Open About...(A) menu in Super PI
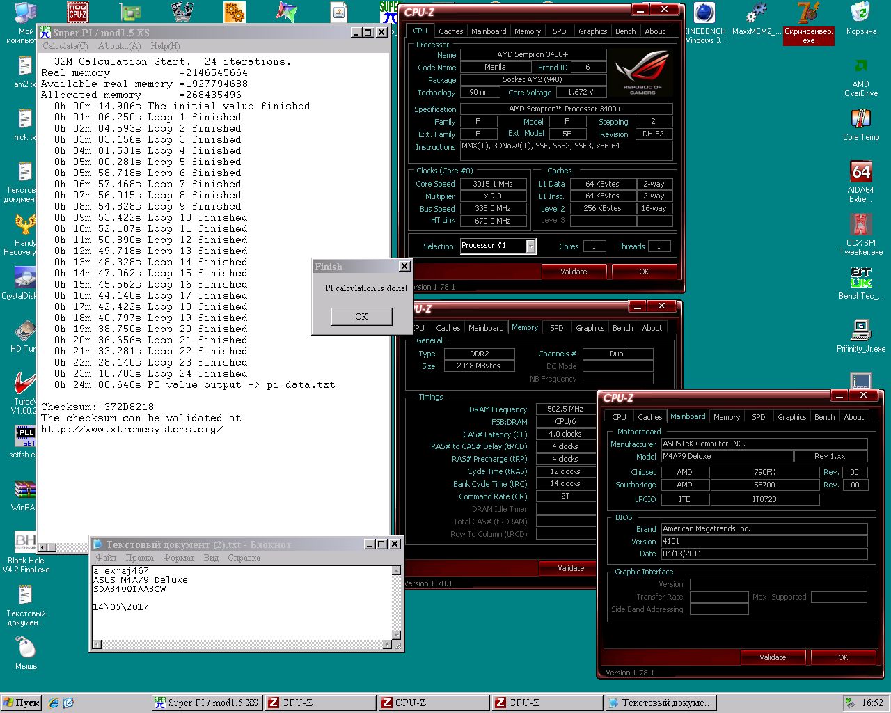 point(119,46)
